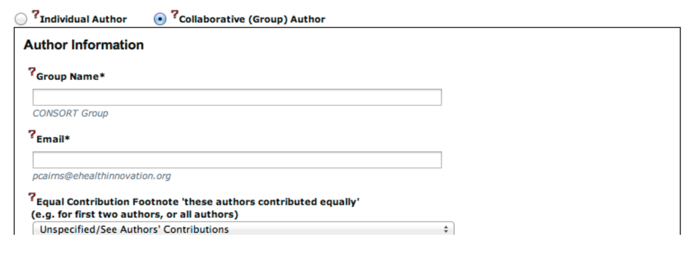Click the 'e.g. for first two authors' note
The image size is (691, 256).
click(135, 214)
